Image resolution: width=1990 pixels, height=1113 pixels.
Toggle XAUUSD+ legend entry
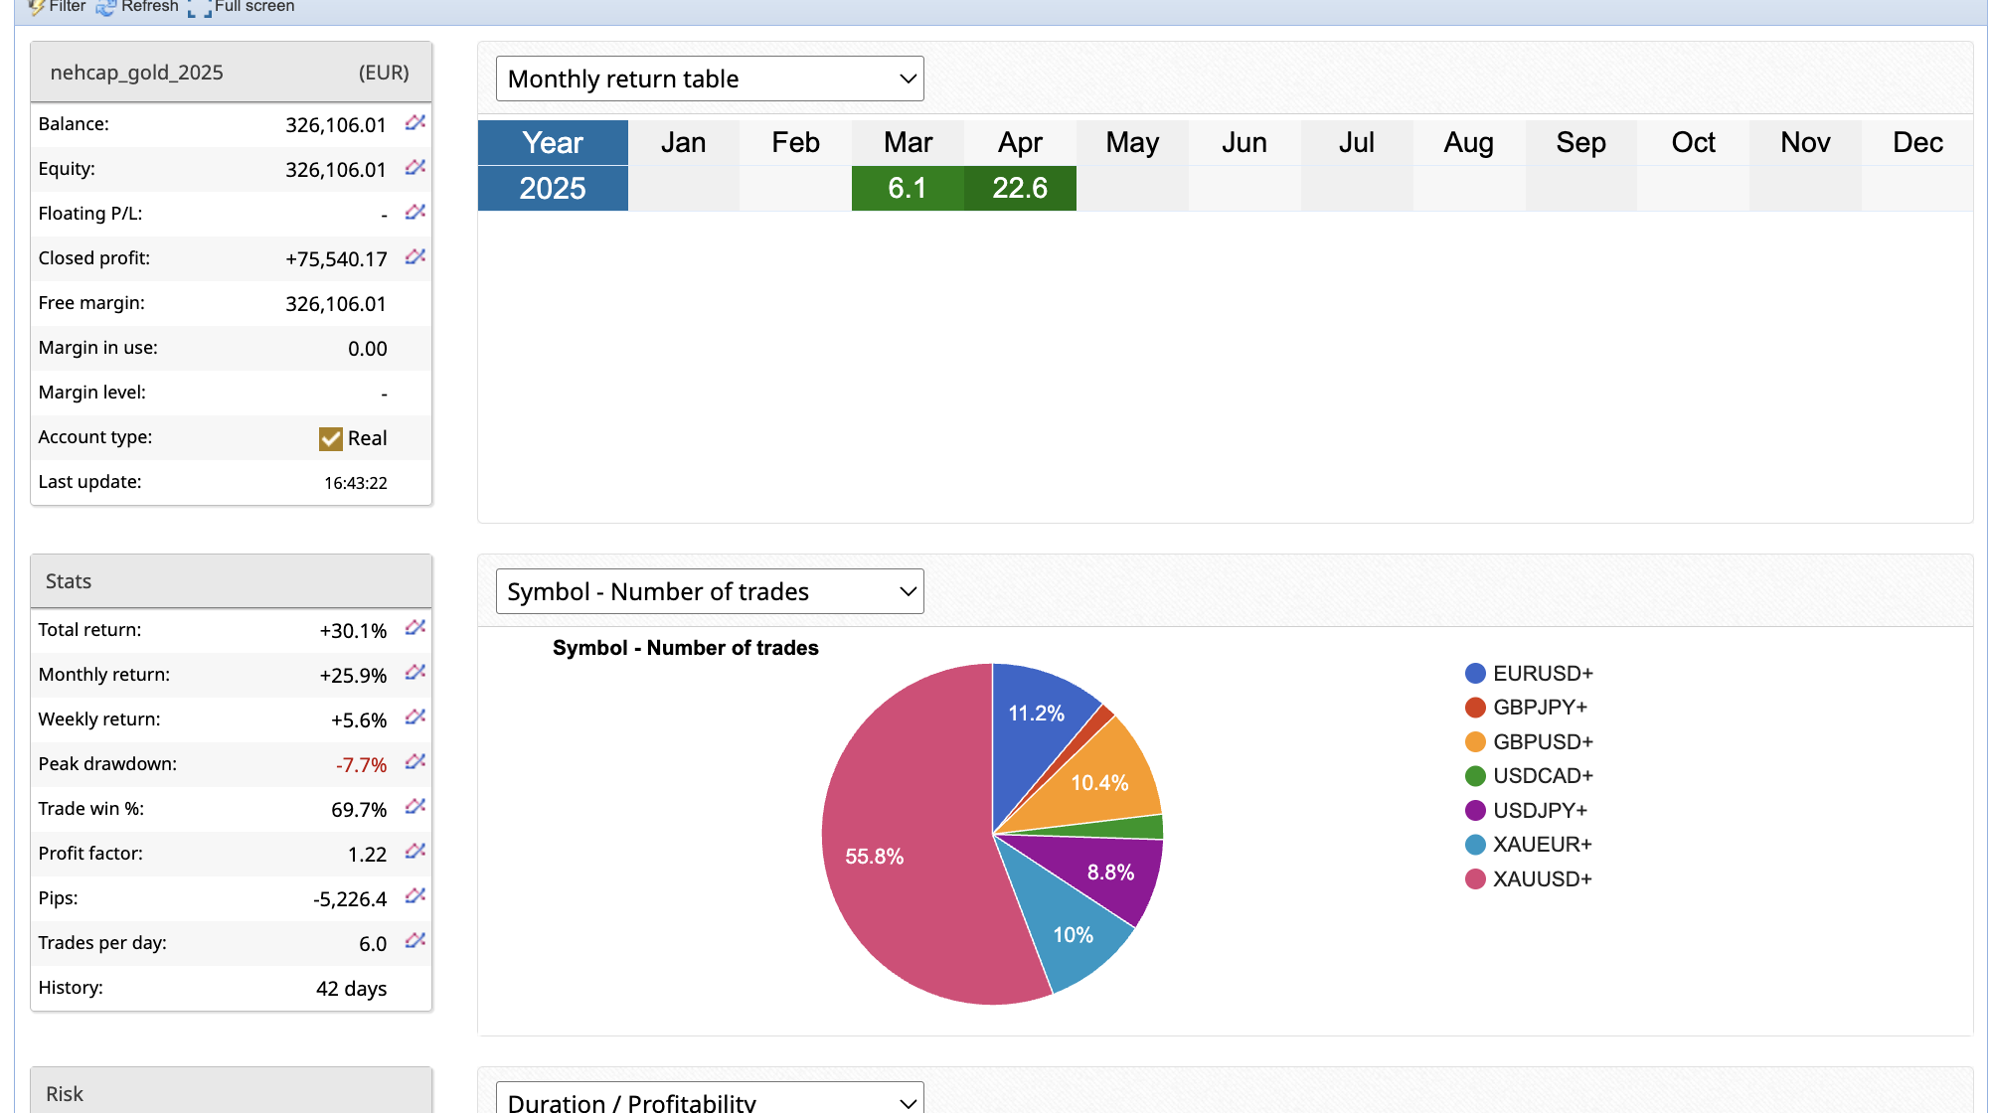click(1528, 878)
